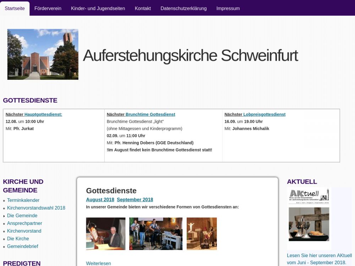
Task: Open the altar cross thumbnail image
Action: click(202, 234)
